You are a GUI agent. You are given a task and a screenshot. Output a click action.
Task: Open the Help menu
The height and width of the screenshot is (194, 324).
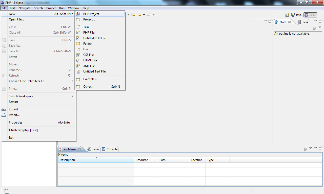tap(86, 8)
